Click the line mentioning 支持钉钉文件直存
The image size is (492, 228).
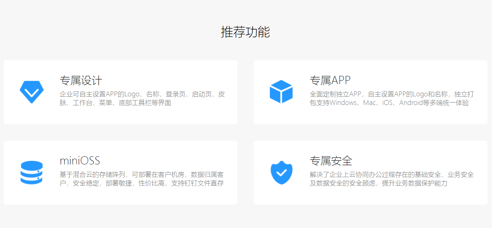[x=141, y=183]
